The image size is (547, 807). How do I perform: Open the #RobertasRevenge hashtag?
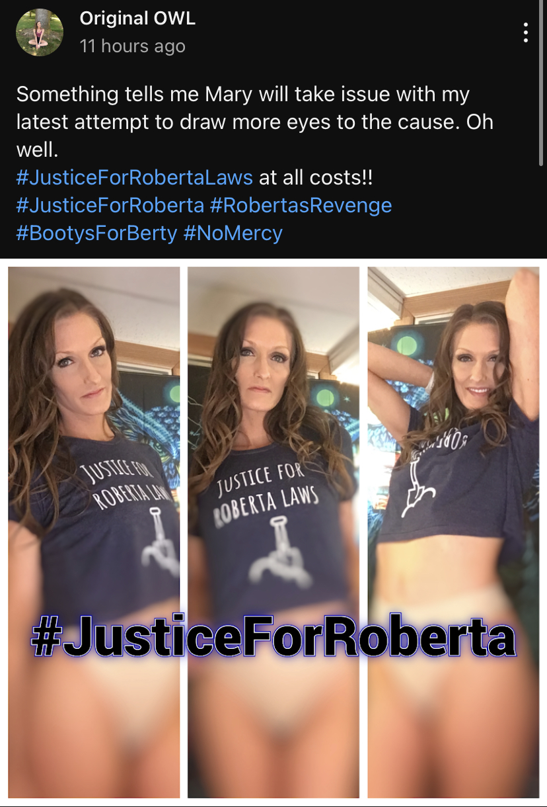tap(301, 205)
